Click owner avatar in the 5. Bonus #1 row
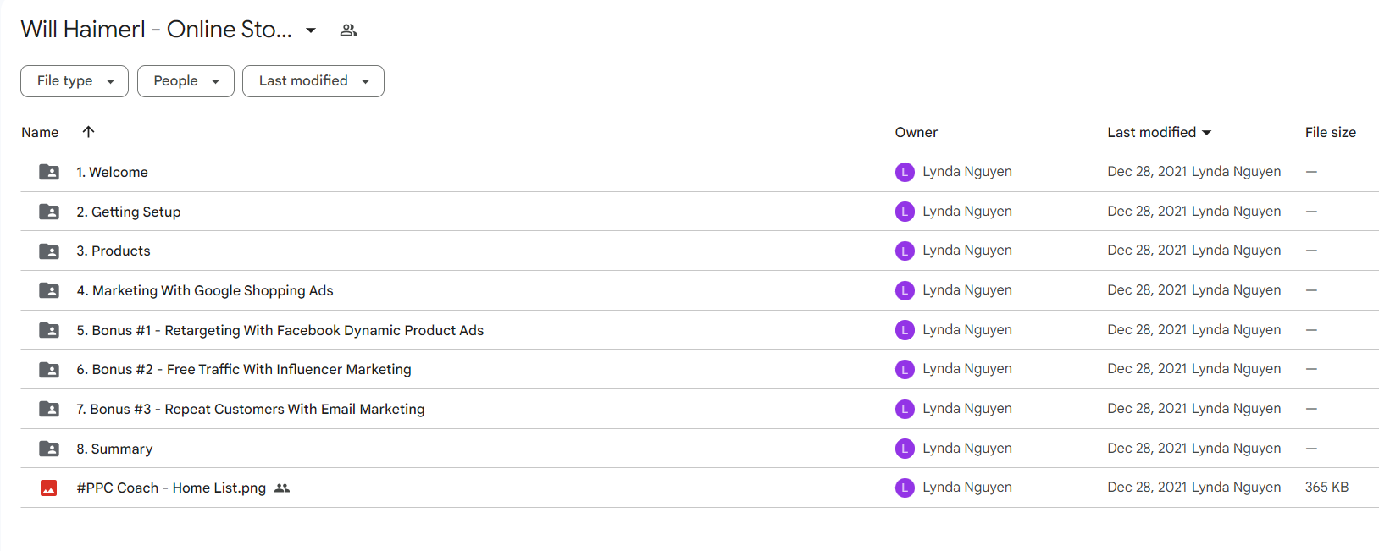 point(905,330)
